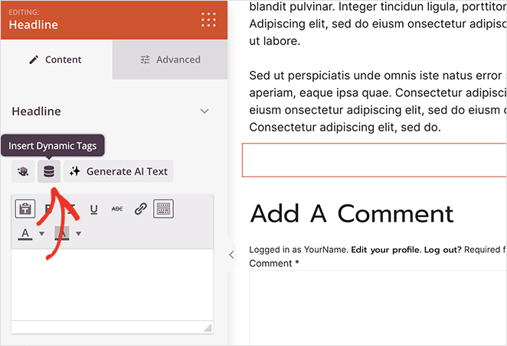Toggle the toolbar keyboard icon
The width and height of the screenshot is (507, 346).
(x=163, y=209)
